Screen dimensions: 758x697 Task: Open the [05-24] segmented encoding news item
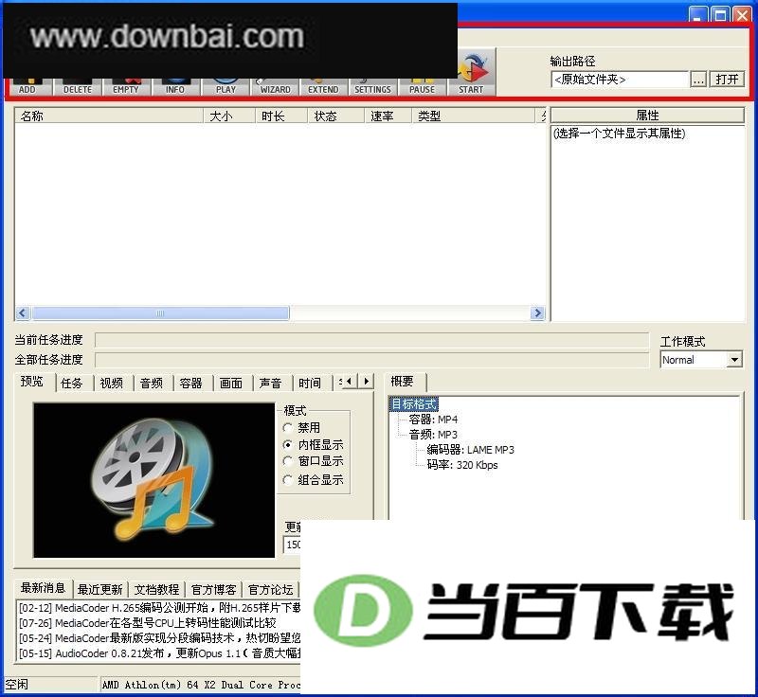point(159,638)
